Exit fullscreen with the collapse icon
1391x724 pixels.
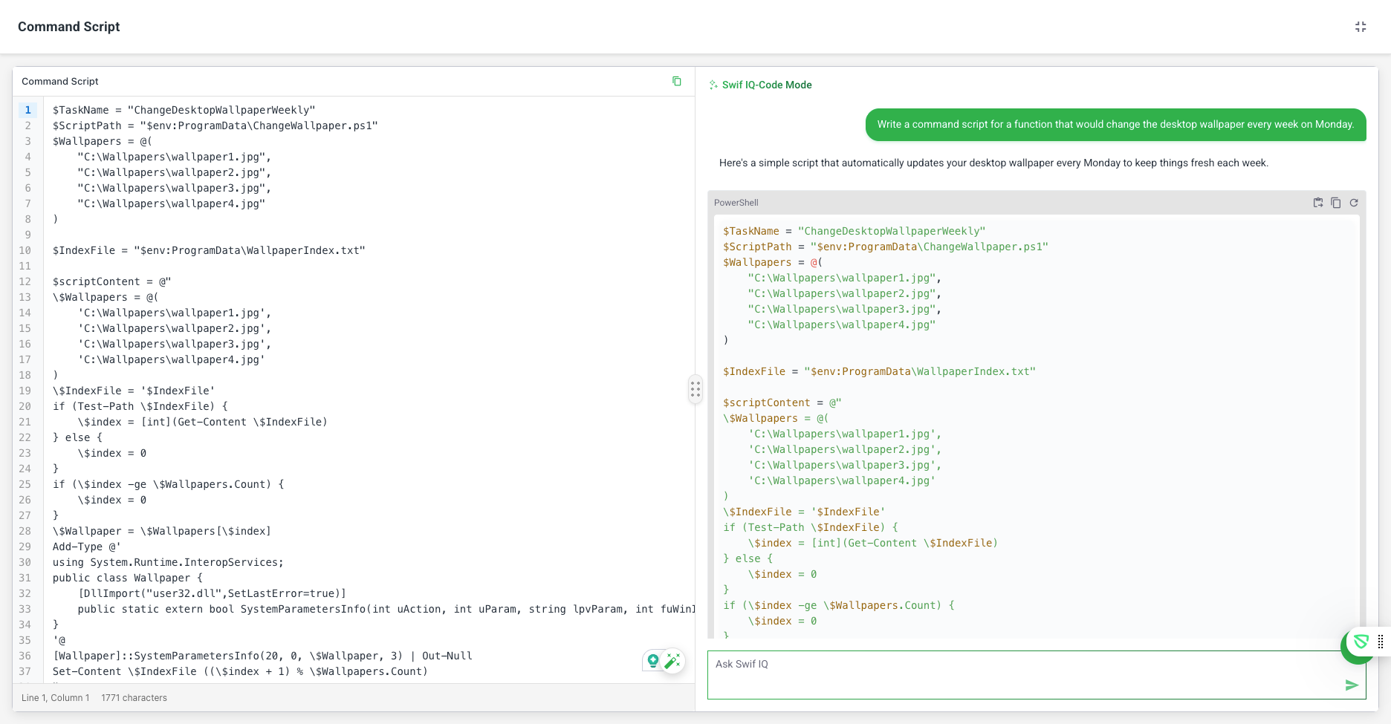click(1360, 27)
